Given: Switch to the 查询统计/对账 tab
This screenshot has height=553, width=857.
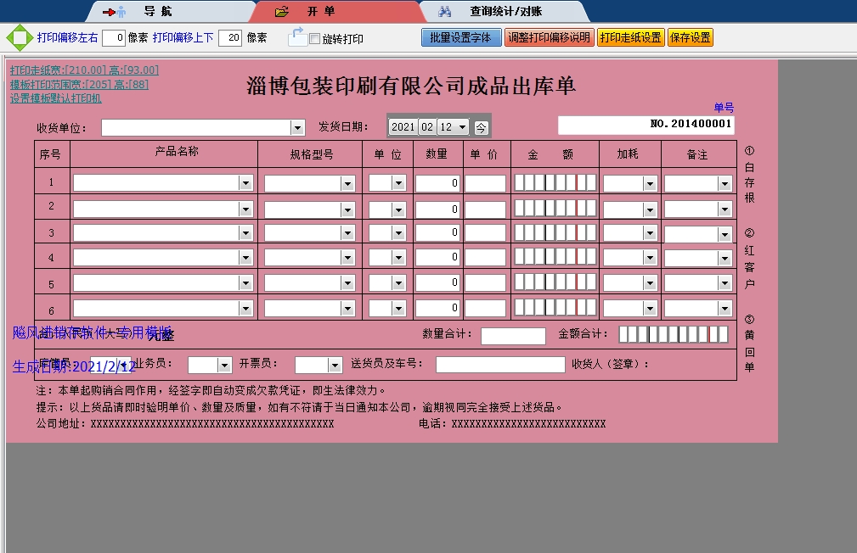Looking at the screenshot, I should (x=506, y=12).
